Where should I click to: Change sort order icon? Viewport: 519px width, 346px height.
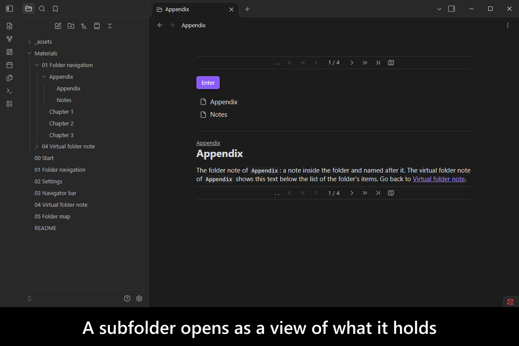(x=84, y=26)
